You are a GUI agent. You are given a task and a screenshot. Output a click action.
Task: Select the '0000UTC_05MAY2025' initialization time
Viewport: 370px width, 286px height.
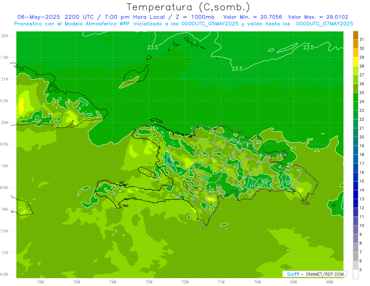click(210, 23)
